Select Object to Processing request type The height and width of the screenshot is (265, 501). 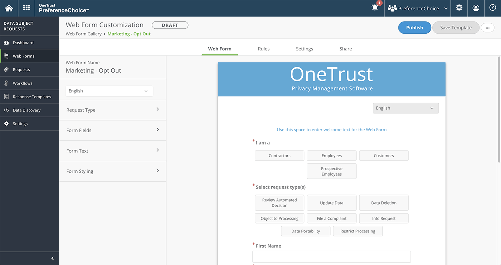pos(279,219)
